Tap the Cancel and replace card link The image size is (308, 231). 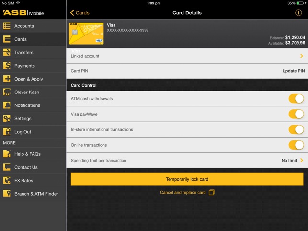(183, 193)
